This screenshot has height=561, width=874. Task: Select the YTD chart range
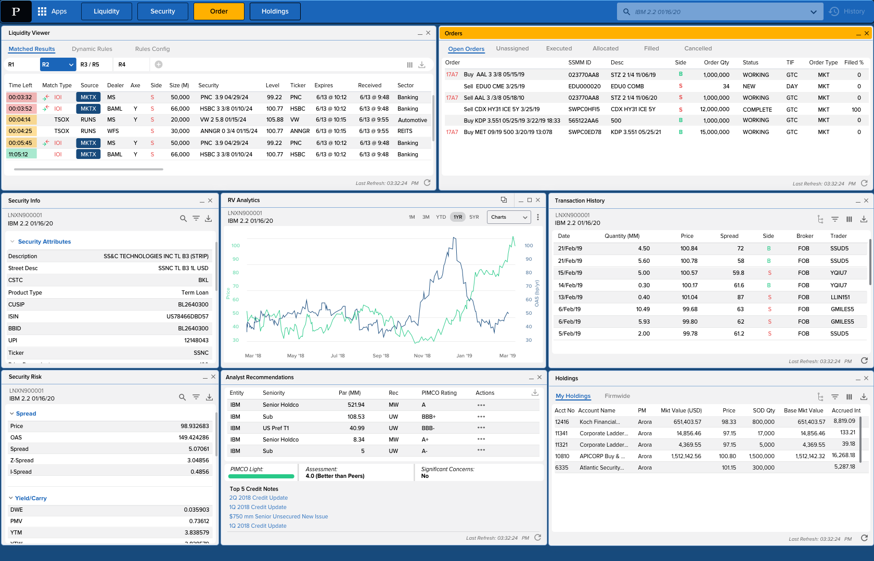[x=441, y=217]
